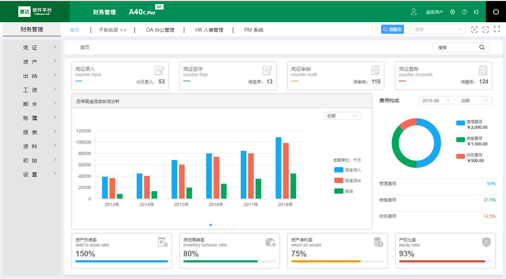Expand the 凭证 sidebar menu
506x279 pixels.
[32, 48]
